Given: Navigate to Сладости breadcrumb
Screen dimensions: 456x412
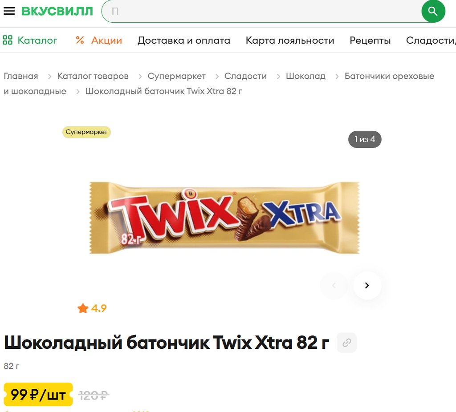Looking at the screenshot, I should (x=245, y=76).
